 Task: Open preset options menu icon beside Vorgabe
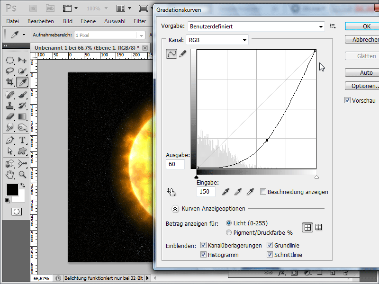pyautogui.click(x=333, y=26)
